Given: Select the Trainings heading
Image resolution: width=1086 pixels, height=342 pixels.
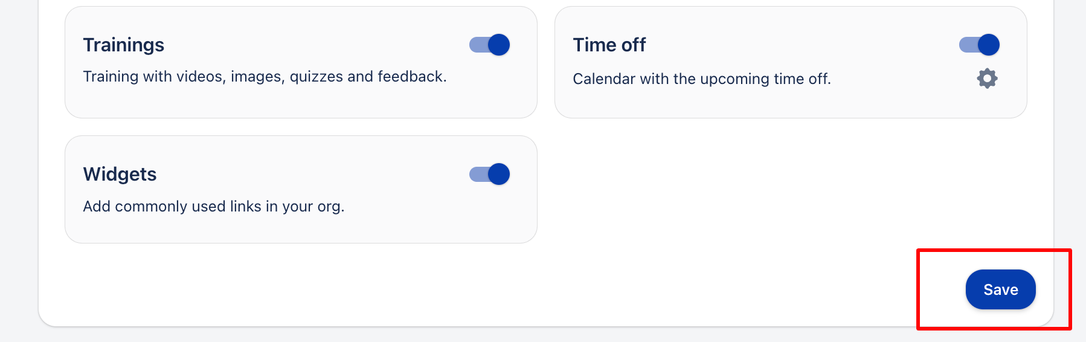Looking at the screenshot, I should (x=124, y=45).
